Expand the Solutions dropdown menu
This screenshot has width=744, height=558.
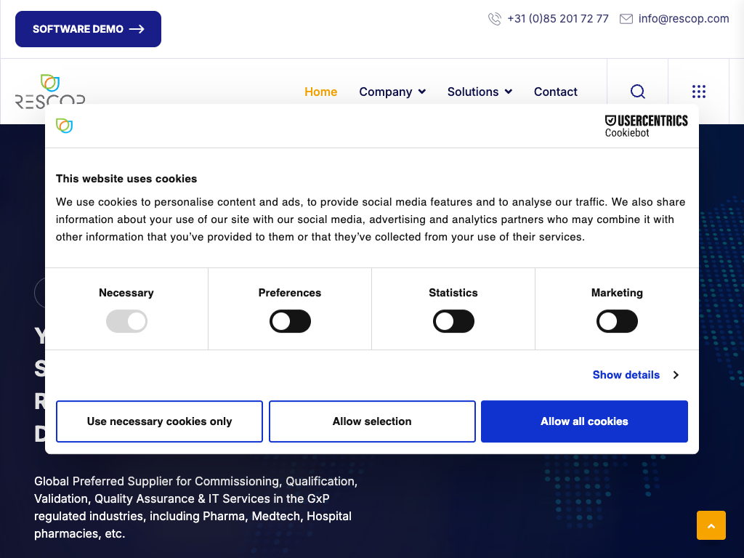(x=480, y=92)
